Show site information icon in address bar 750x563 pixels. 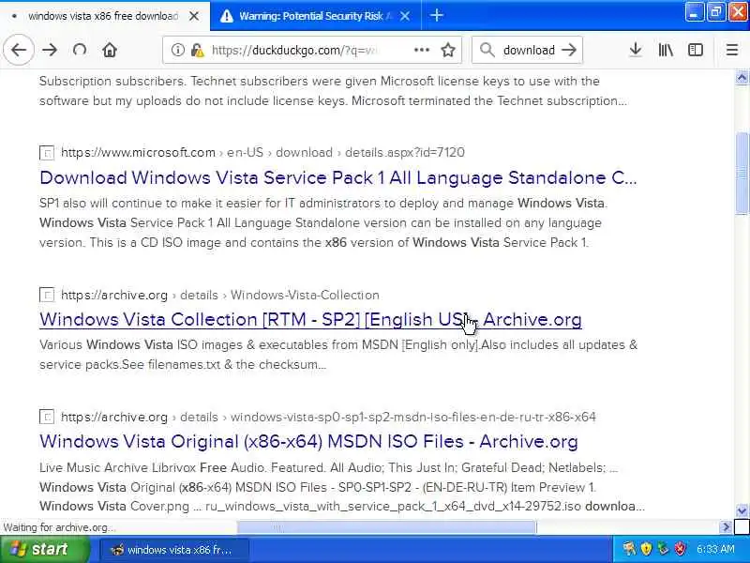coord(177,50)
